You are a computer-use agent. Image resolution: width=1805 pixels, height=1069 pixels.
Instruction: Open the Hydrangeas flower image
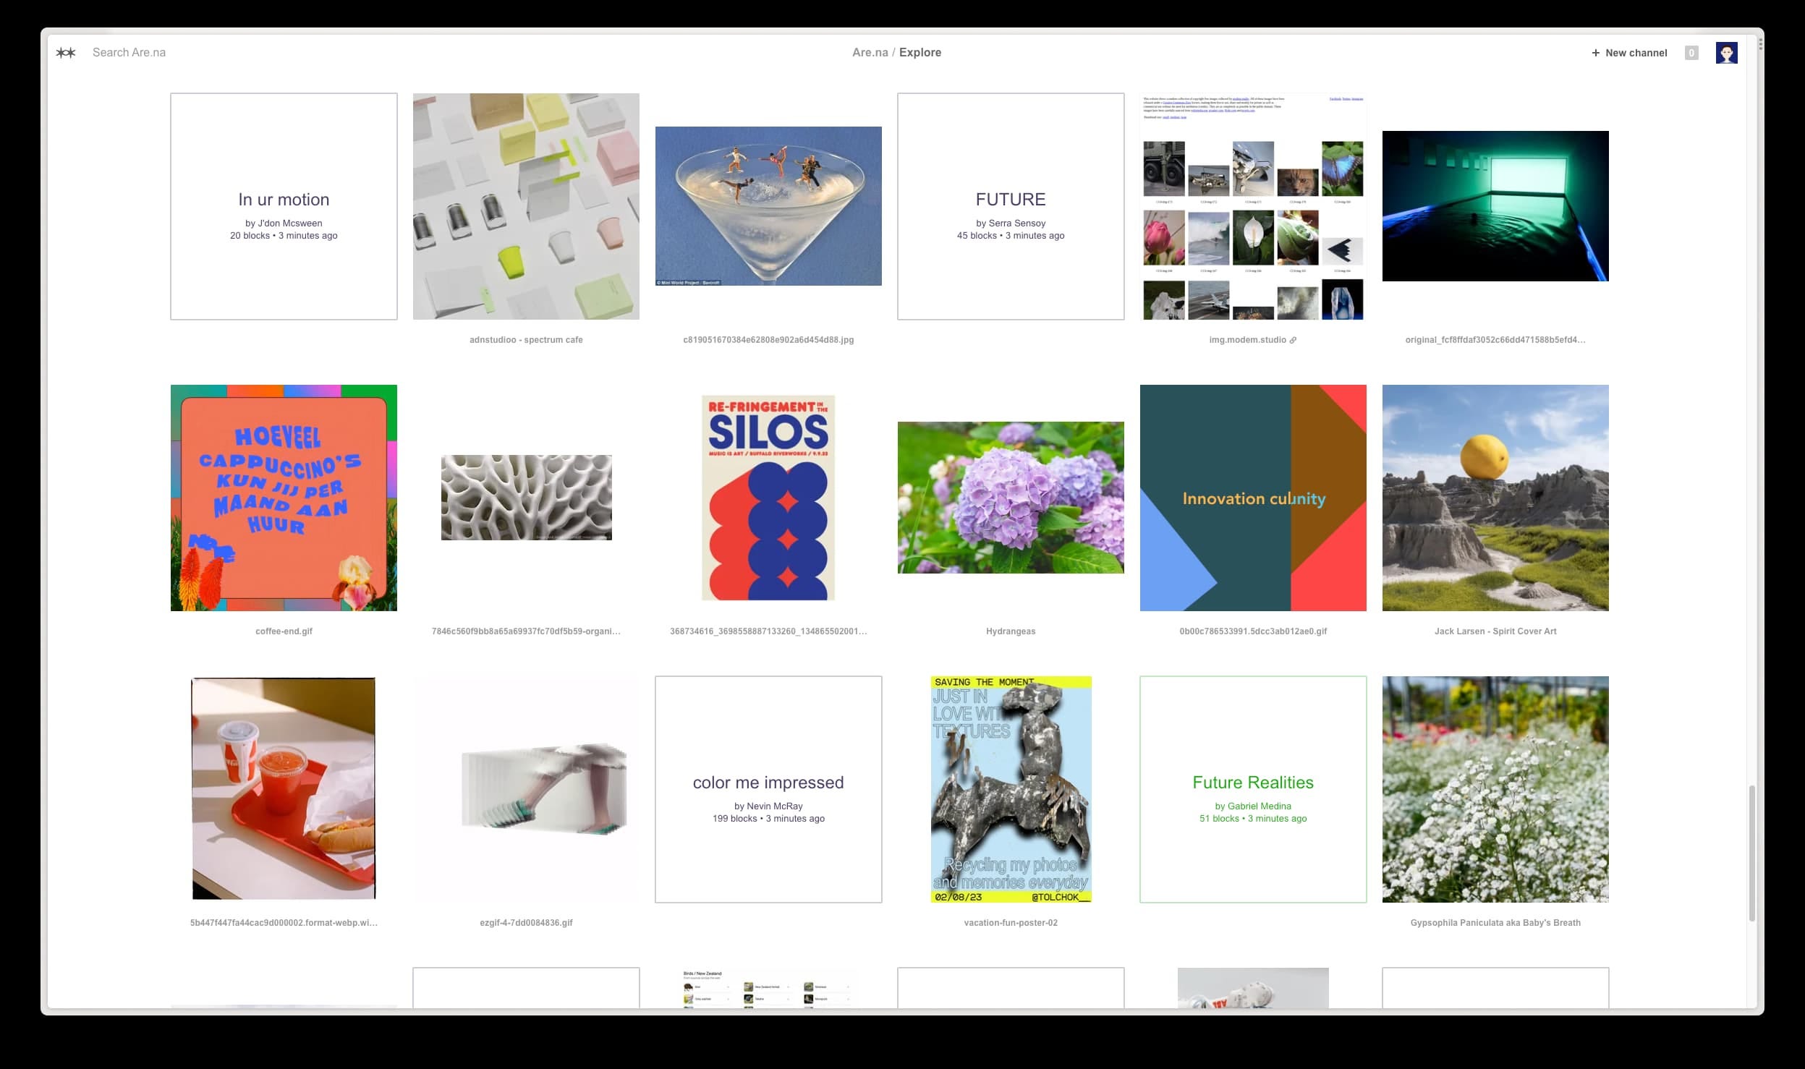coord(1010,498)
